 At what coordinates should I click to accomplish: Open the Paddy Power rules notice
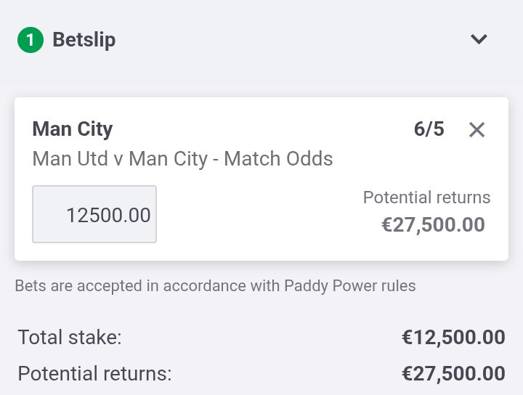click(x=215, y=286)
